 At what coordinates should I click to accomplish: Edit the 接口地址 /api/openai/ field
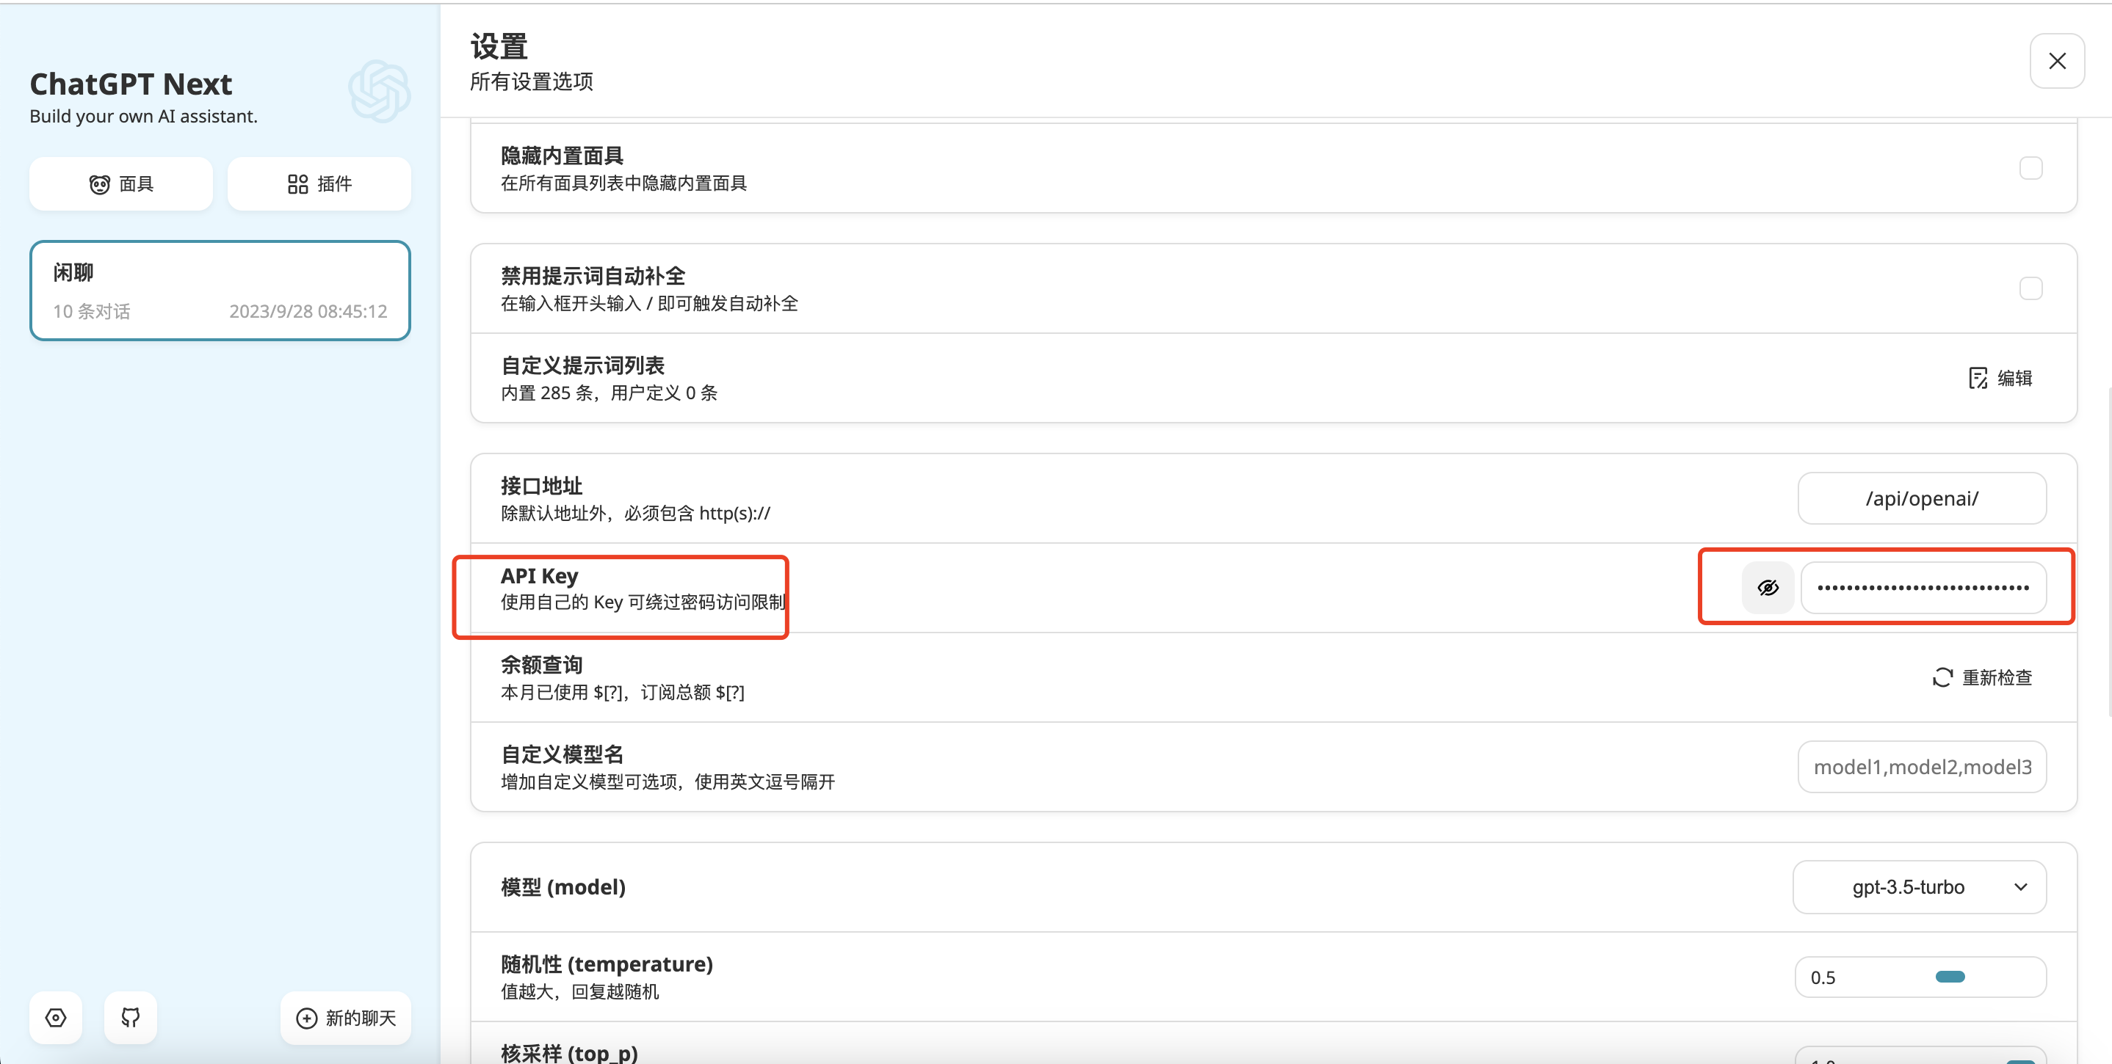click(x=1922, y=498)
